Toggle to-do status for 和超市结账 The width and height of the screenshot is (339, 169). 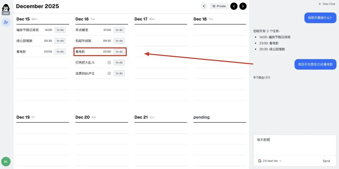(119, 41)
